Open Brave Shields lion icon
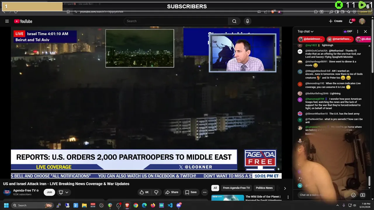The width and height of the screenshot is (374, 210). point(273,12)
